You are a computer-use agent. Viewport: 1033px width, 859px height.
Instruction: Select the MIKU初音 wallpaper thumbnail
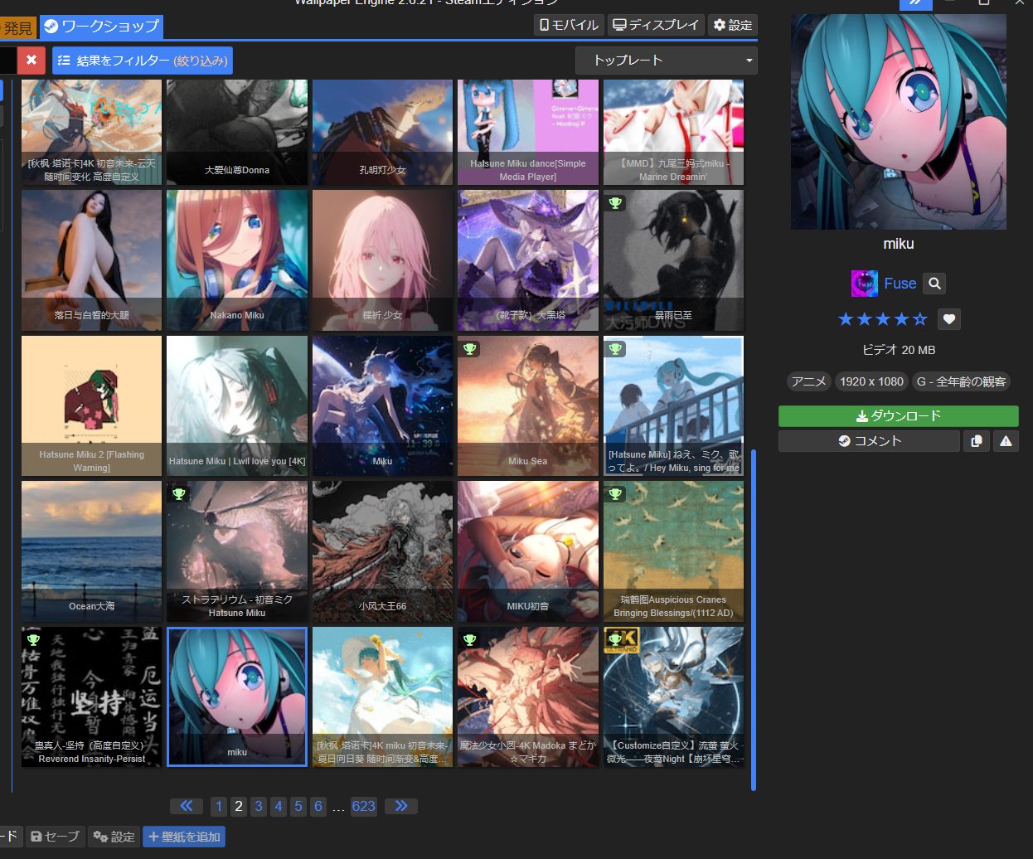point(528,551)
